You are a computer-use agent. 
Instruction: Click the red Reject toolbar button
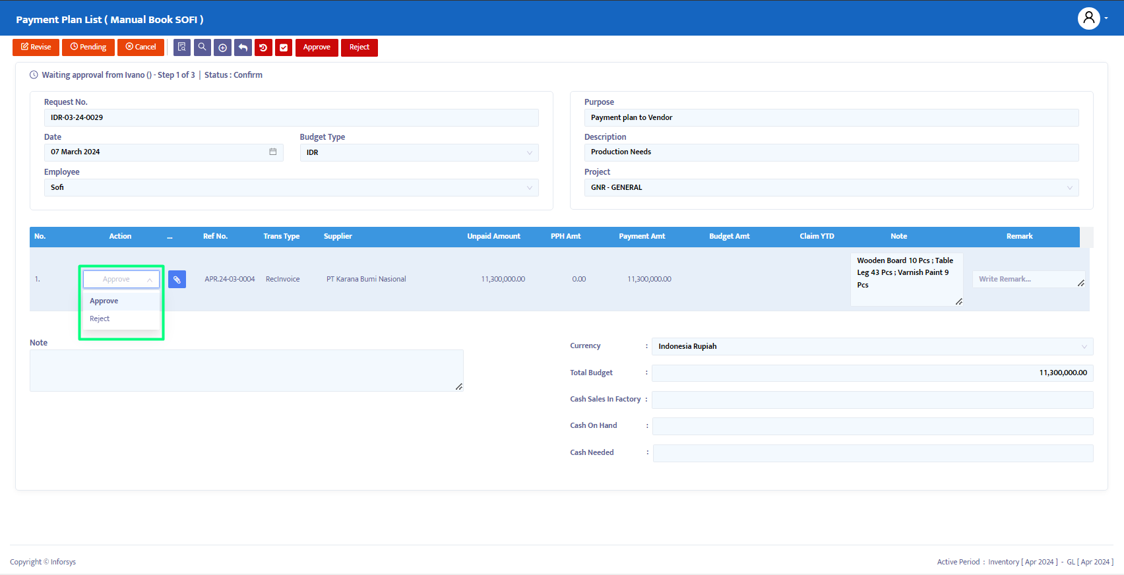pyautogui.click(x=359, y=47)
